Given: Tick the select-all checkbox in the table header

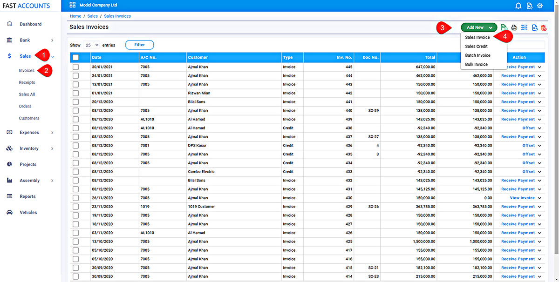Looking at the screenshot, I should (75, 57).
